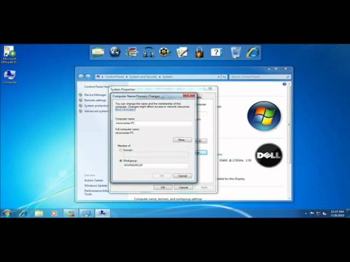Open System protection link in left pane
The image size is (350, 262).
click(96, 105)
